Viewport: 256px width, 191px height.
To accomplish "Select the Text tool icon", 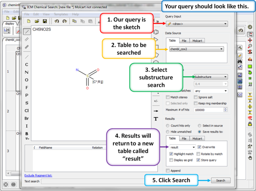I will (x=156, y=119).
